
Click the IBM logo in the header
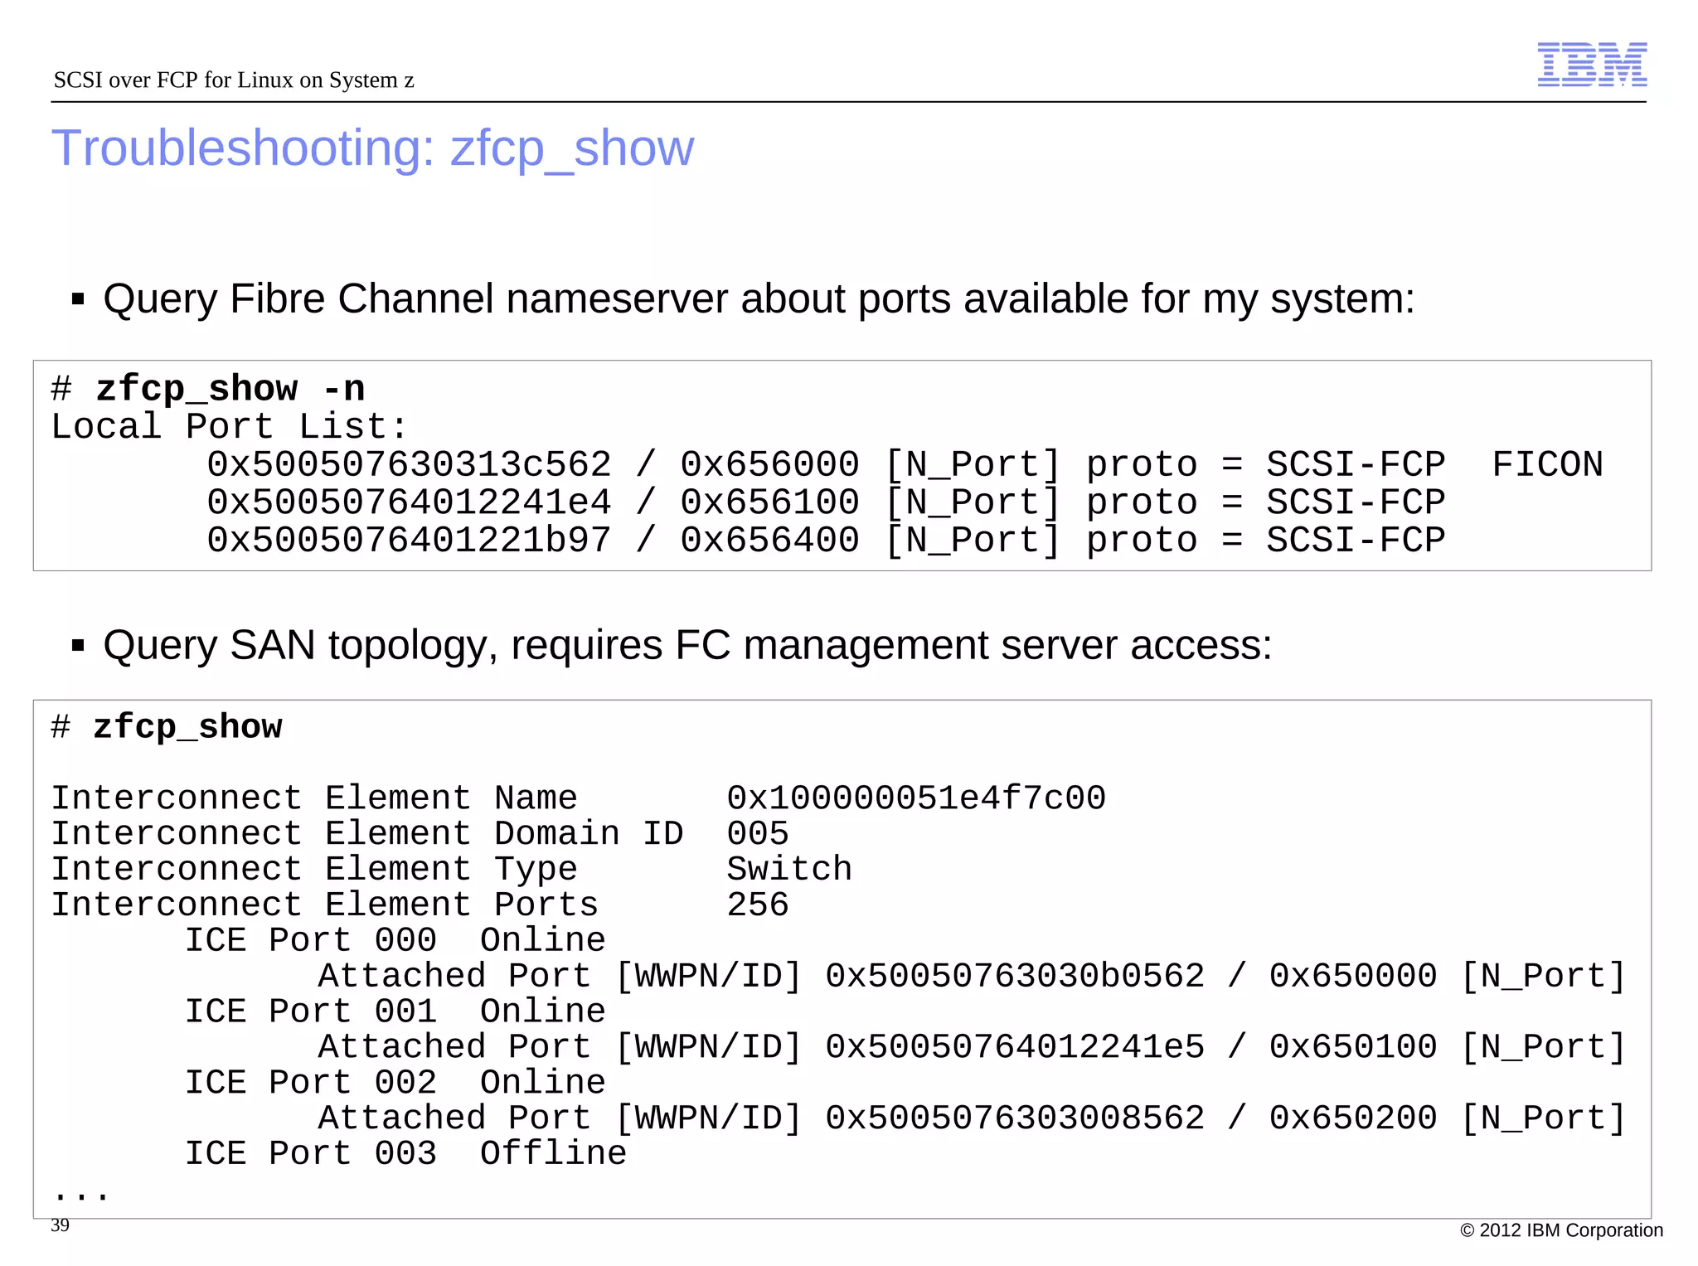(x=1592, y=64)
